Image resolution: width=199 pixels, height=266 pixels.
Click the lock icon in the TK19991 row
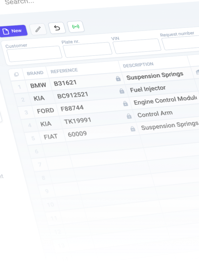coord(129,116)
